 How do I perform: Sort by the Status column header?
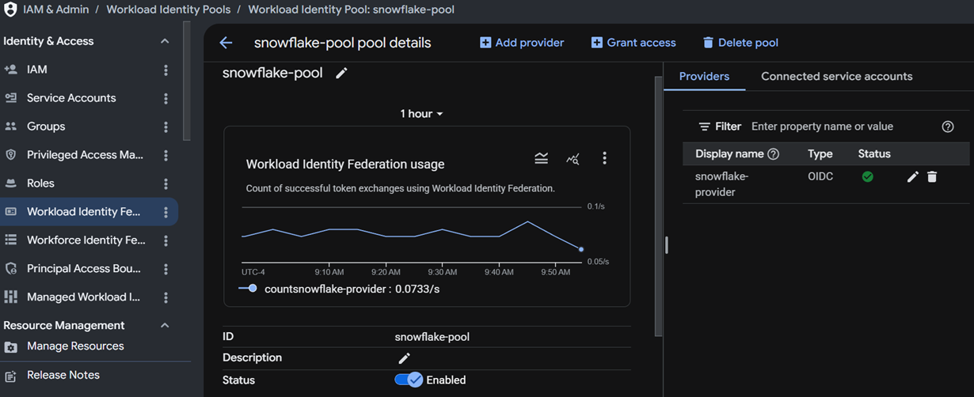[874, 154]
